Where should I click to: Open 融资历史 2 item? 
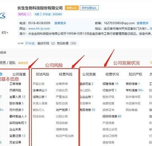pos(86,84)
